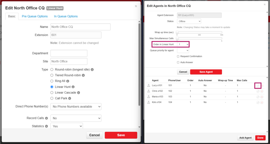This screenshot has width=270, height=144.
Task: Remove agent Chris x102 with red delete icon
Action: pyautogui.click(x=262, y=92)
